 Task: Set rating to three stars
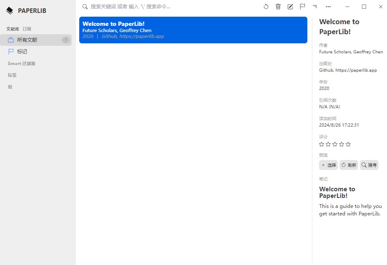(335, 144)
